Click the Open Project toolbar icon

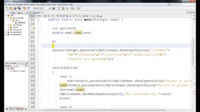point(15,8)
